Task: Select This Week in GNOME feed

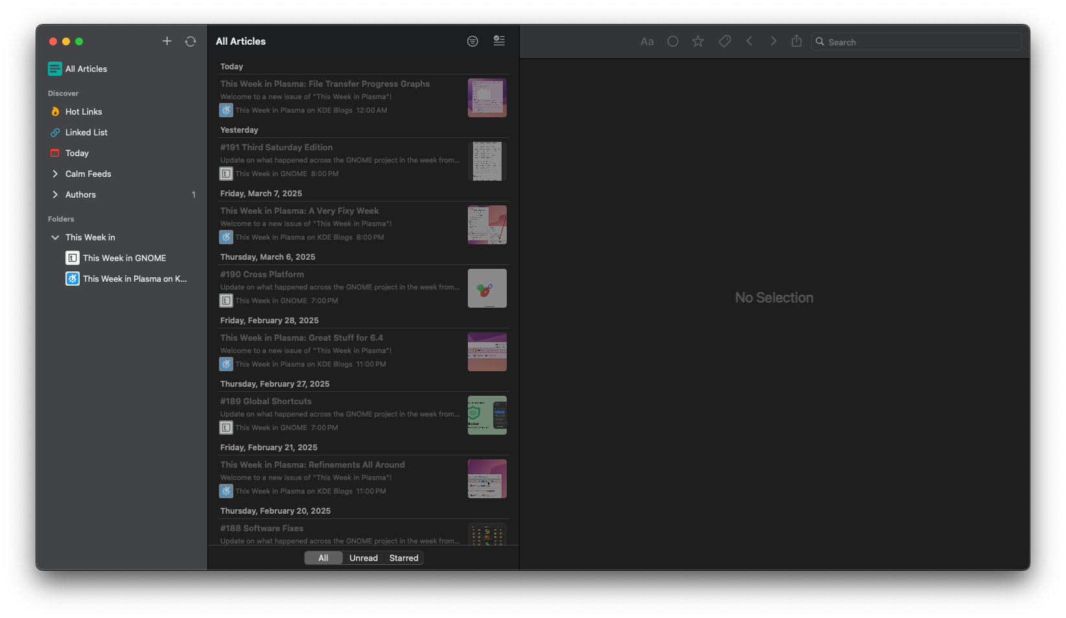Action: [x=124, y=258]
